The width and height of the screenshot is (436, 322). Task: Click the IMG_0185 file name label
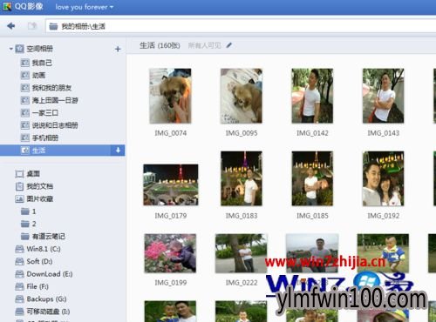tap(312, 216)
